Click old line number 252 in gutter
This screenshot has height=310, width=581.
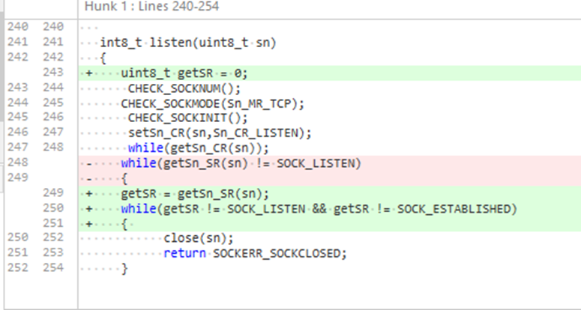[18, 268]
